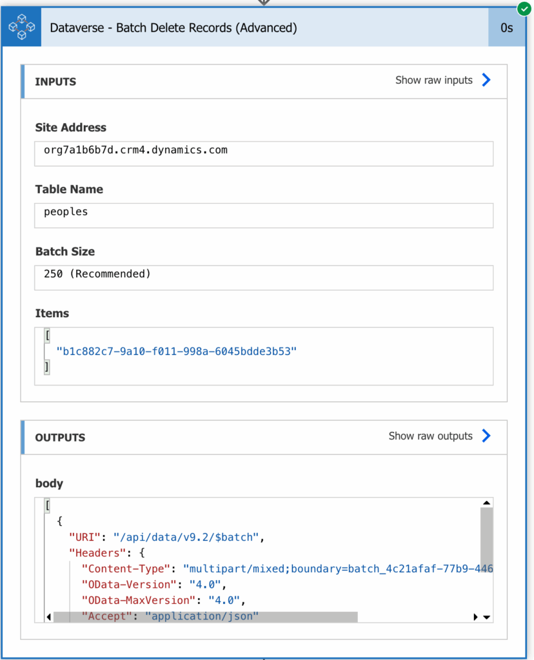Click the action title 'Dataverse - Batch Delete Records (Advanced)'

pyautogui.click(x=173, y=28)
